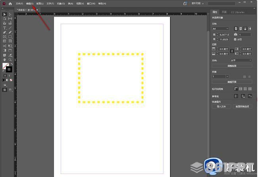Image resolution: width=258 pixels, height=177 pixels.
Task: Open the File (F) menu
Action: coord(19,4)
